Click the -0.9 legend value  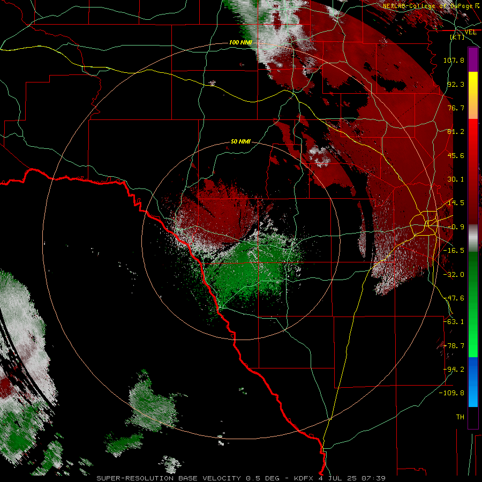[x=456, y=227]
